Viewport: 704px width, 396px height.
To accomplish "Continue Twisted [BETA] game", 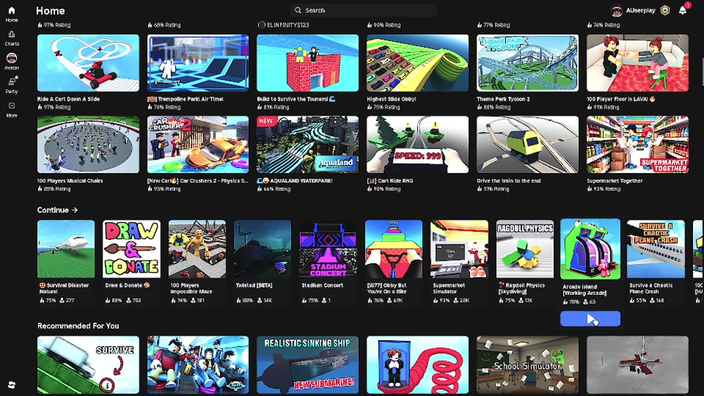I will 262,249.
